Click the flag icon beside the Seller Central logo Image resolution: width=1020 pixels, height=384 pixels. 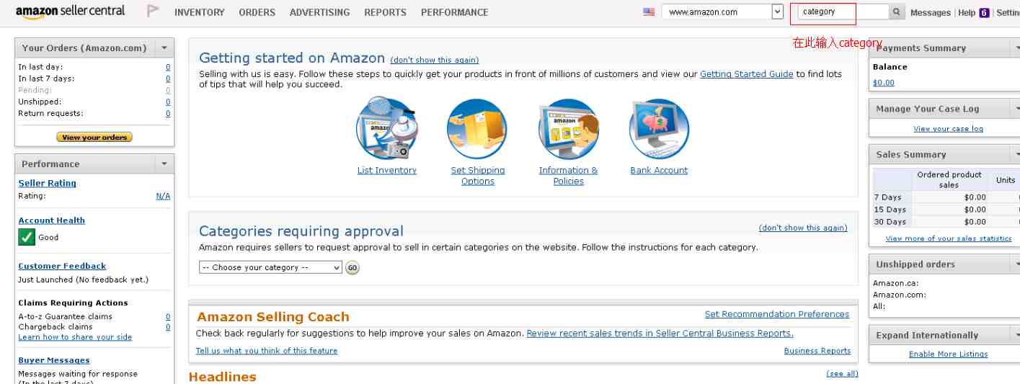tap(153, 11)
